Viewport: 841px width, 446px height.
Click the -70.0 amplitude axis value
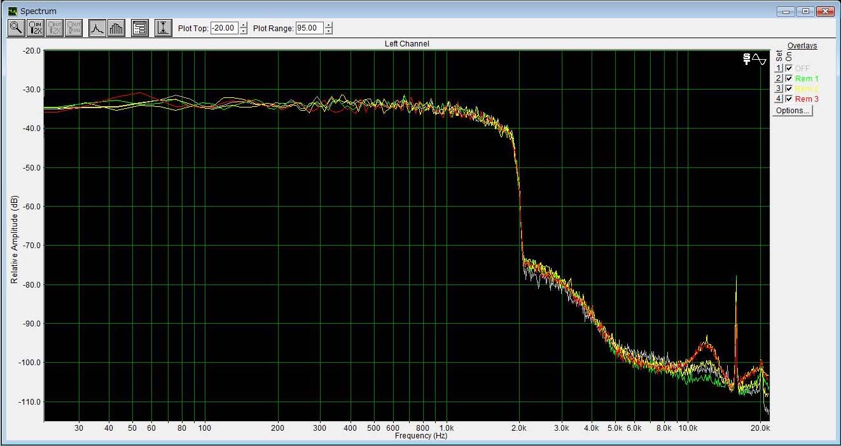click(x=32, y=246)
